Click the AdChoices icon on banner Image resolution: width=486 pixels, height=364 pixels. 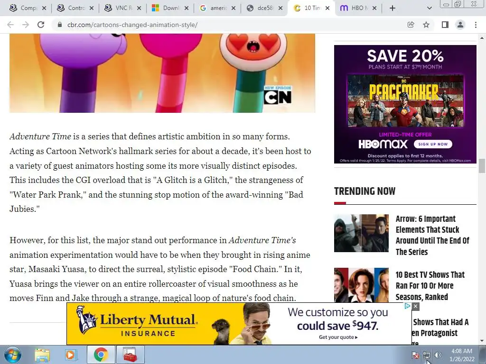408,306
